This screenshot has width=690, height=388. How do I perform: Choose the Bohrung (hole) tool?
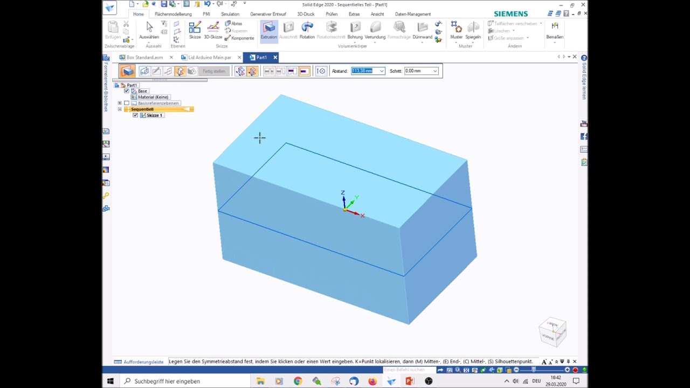[x=355, y=30]
